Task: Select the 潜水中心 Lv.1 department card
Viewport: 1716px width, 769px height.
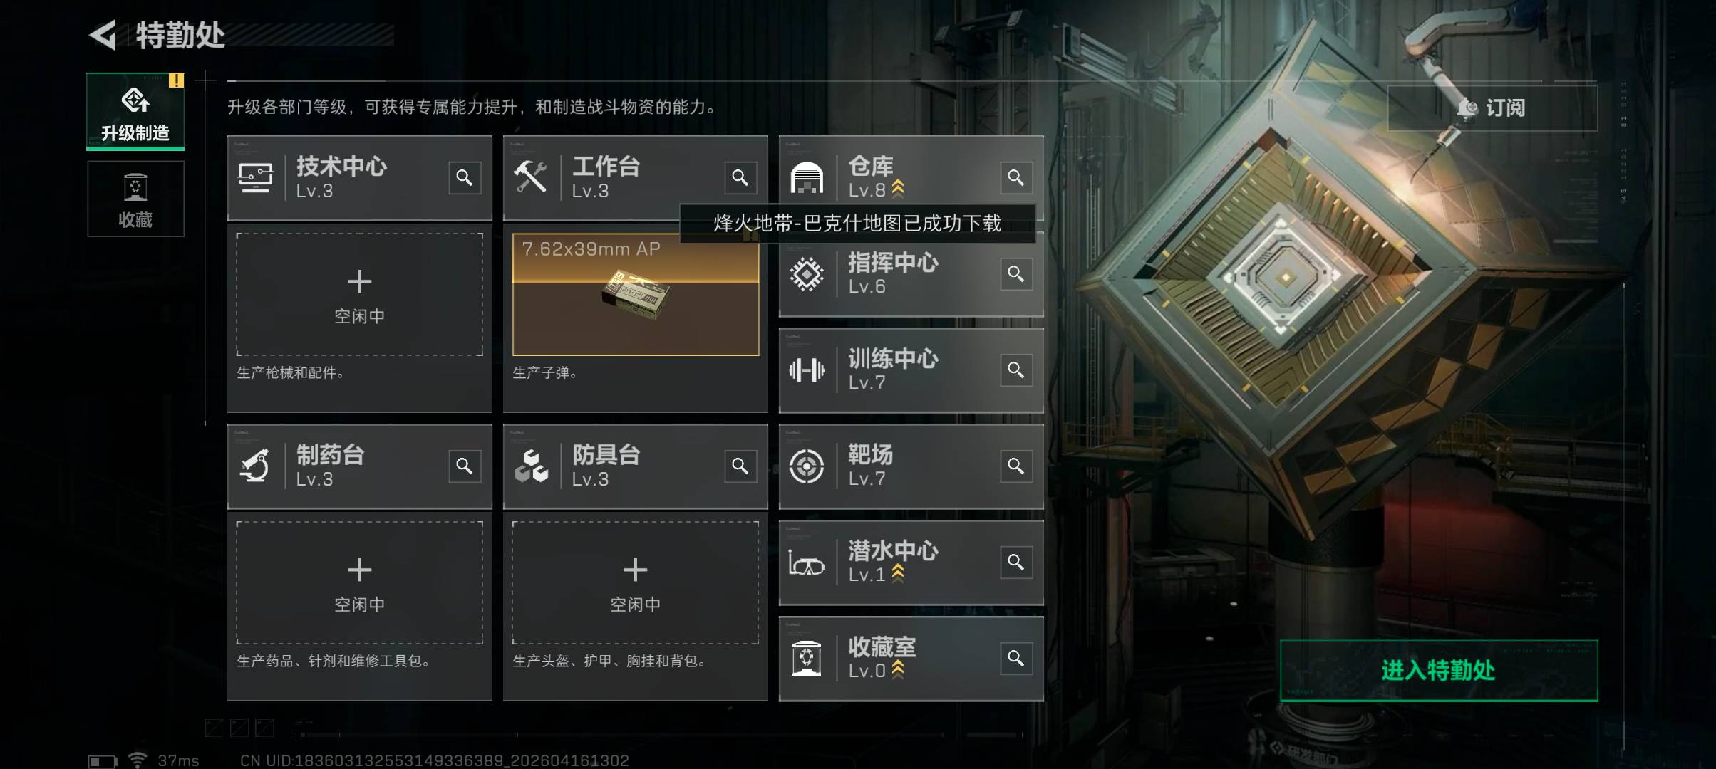Action: click(911, 562)
